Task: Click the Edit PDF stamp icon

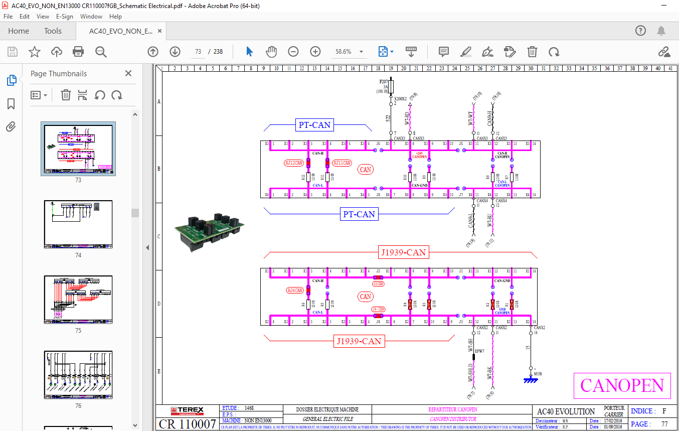Action: coord(510,52)
